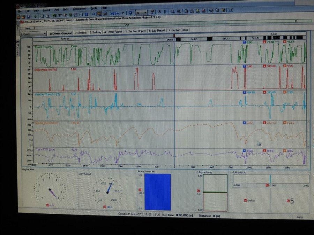Click the G Force Long bar gauge

point(215,193)
